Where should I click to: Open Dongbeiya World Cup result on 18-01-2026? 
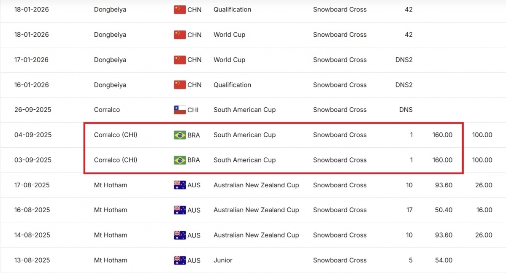tap(110, 35)
